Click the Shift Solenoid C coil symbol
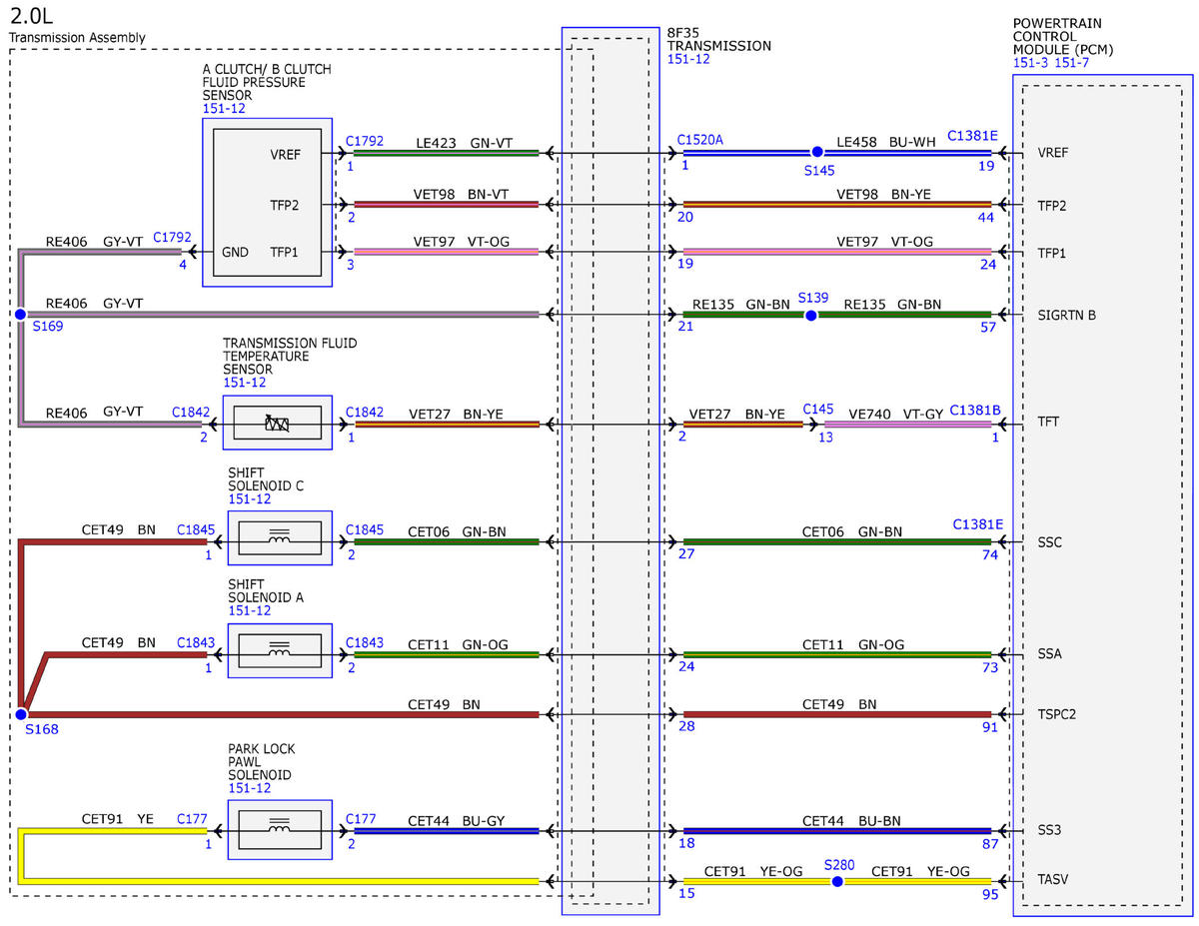Image resolution: width=1199 pixels, height=926 pixels. [x=279, y=539]
